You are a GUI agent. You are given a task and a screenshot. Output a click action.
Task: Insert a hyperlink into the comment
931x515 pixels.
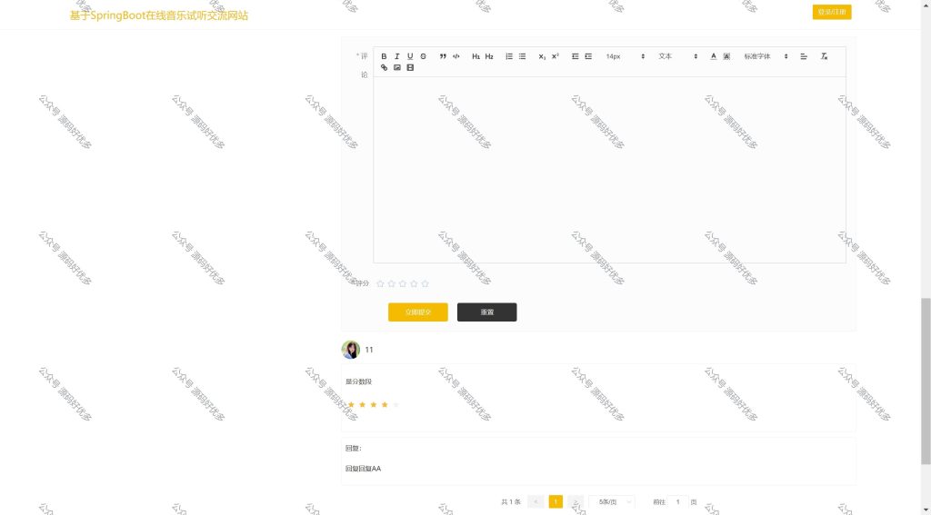(385, 67)
